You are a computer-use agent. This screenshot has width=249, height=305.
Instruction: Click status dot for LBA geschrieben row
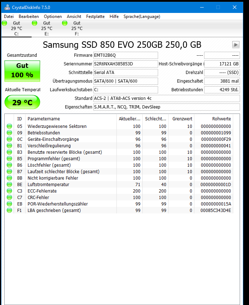pyautogui.click(x=9, y=210)
